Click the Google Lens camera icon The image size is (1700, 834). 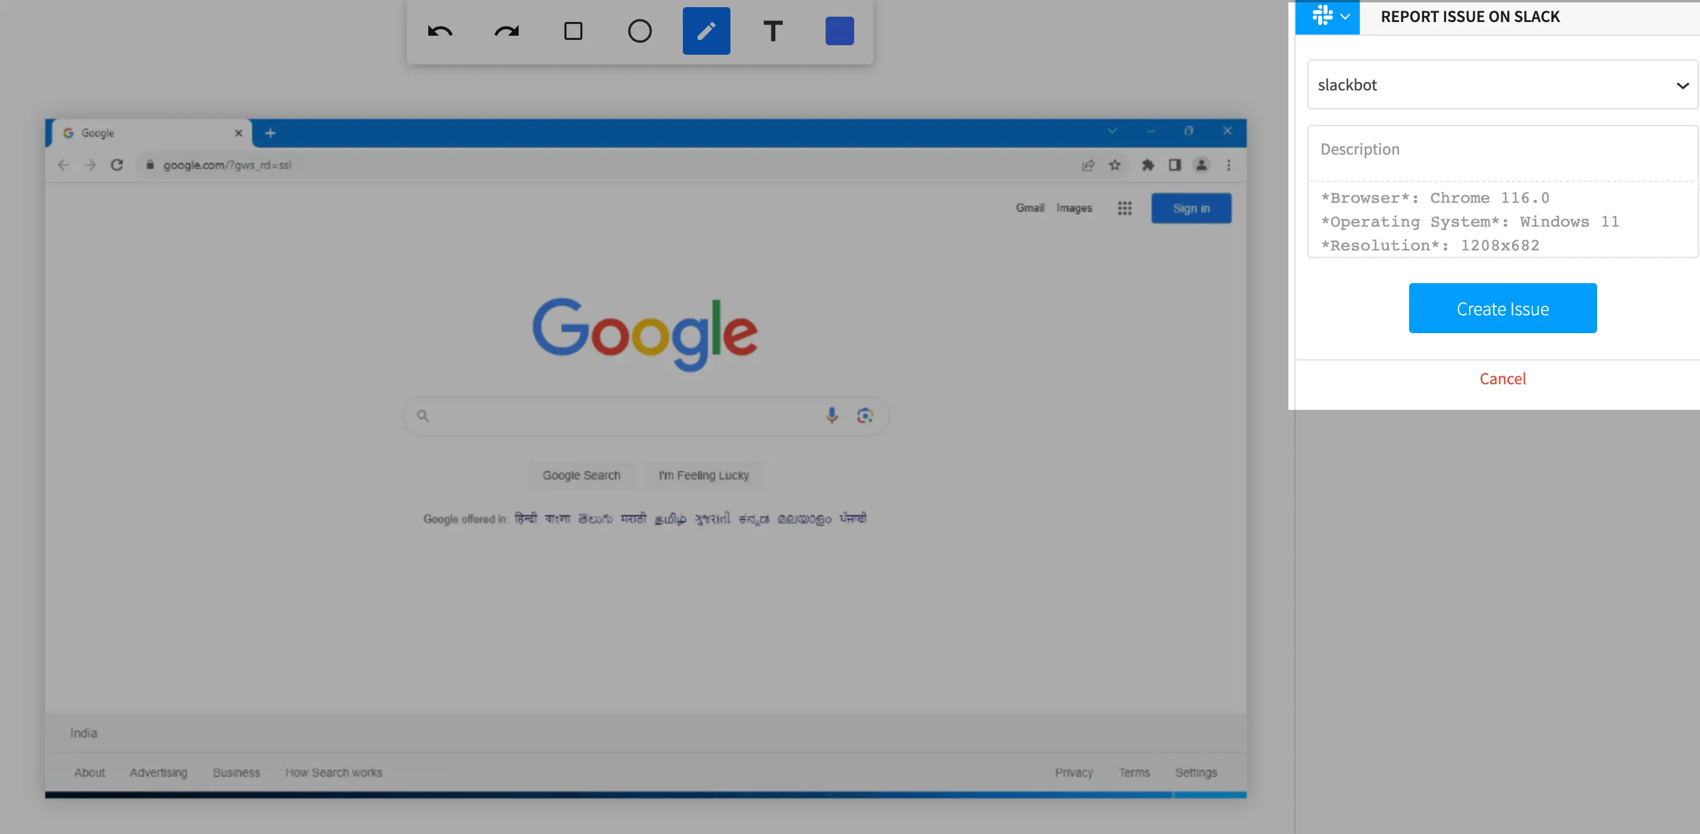pos(864,415)
